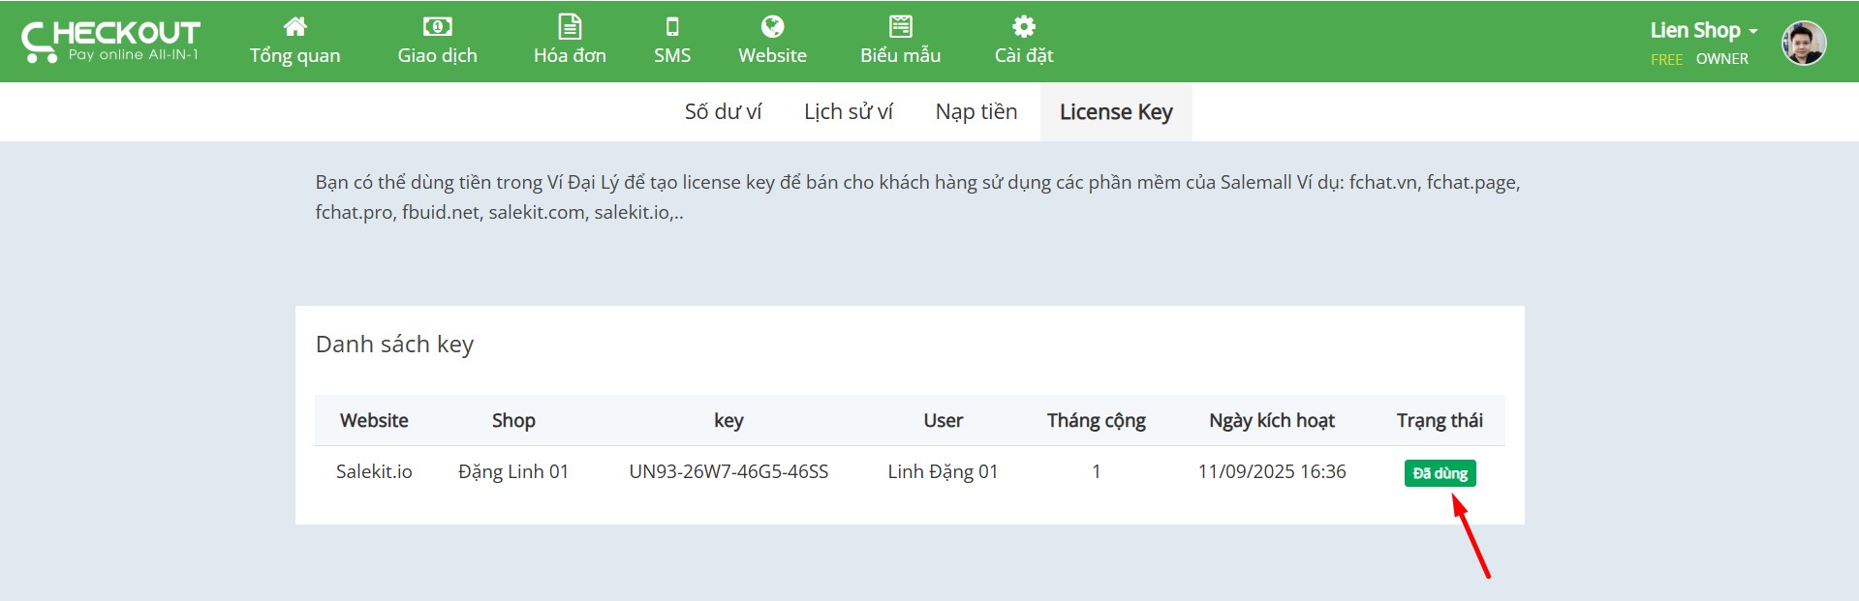
Task: Click the FREE plan label
Action: (1666, 59)
